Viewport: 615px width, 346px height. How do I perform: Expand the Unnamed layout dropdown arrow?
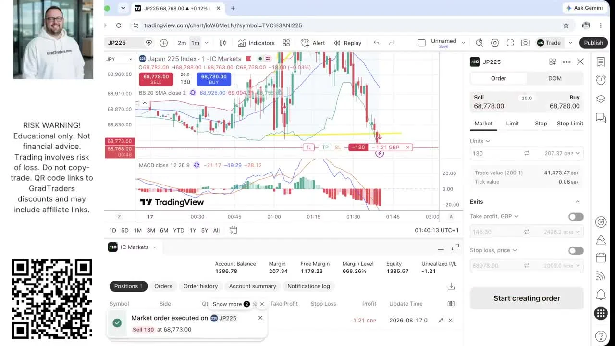pos(463,43)
